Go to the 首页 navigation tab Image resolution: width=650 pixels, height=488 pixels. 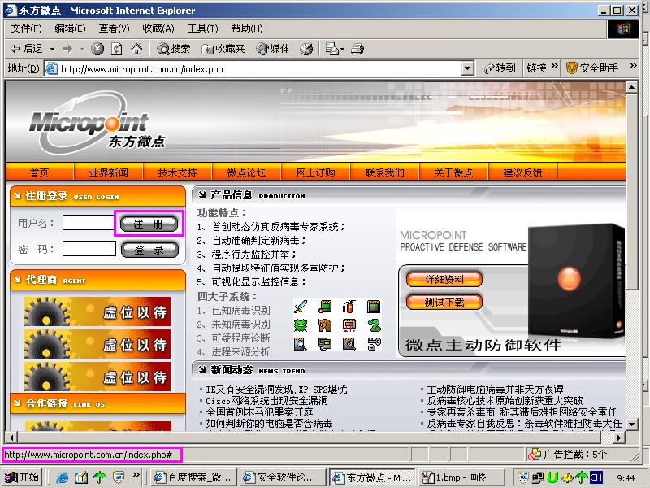[x=39, y=172]
